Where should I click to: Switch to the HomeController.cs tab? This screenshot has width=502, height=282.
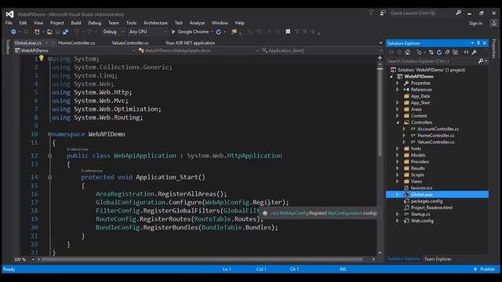[x=77, y=43]
